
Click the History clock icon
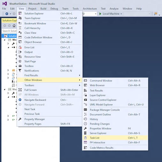pos(85,119)
